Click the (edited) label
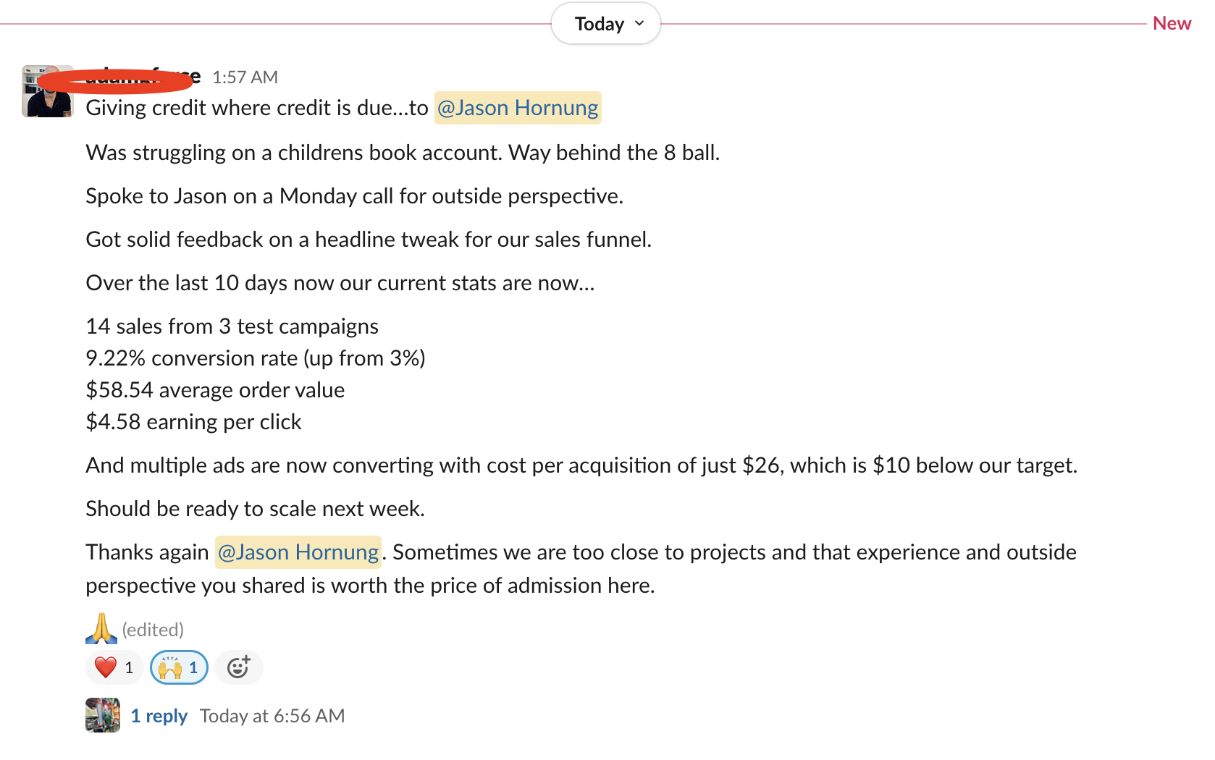Screen dimensions: 1215x760 (x=153, y=630)
